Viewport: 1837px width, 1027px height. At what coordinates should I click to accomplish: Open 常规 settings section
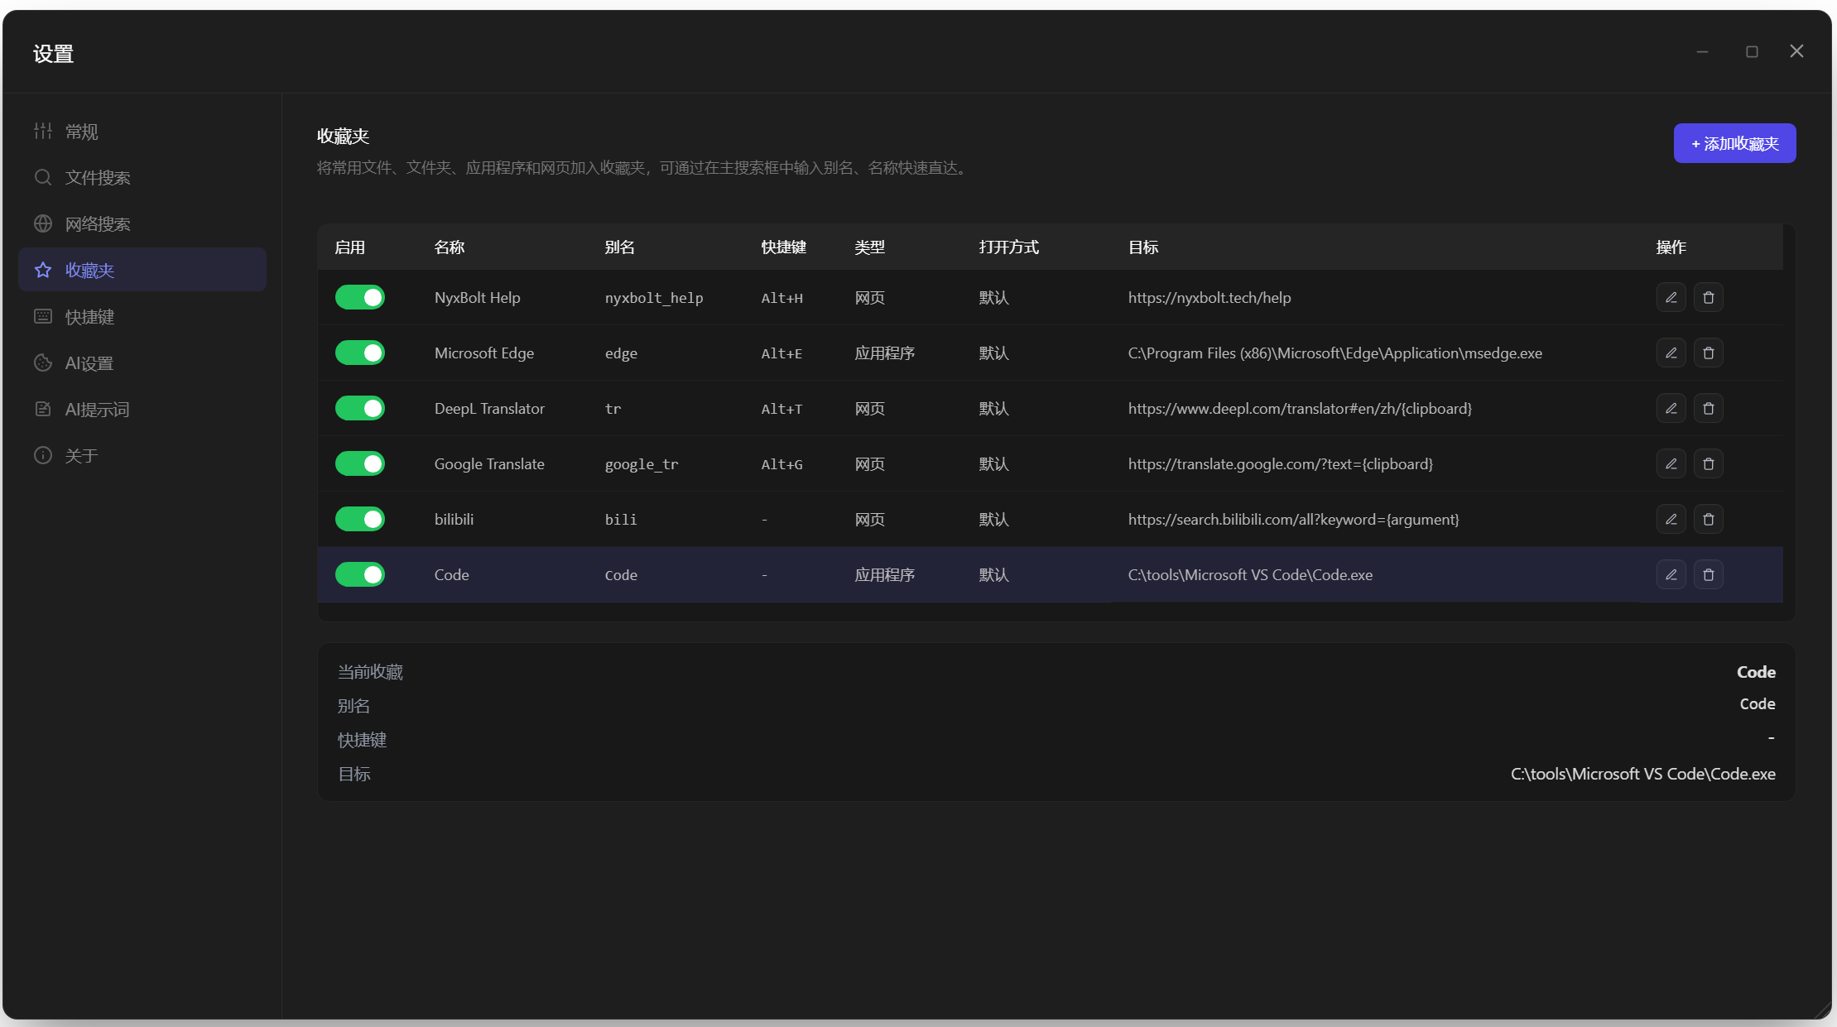point(142,131)
